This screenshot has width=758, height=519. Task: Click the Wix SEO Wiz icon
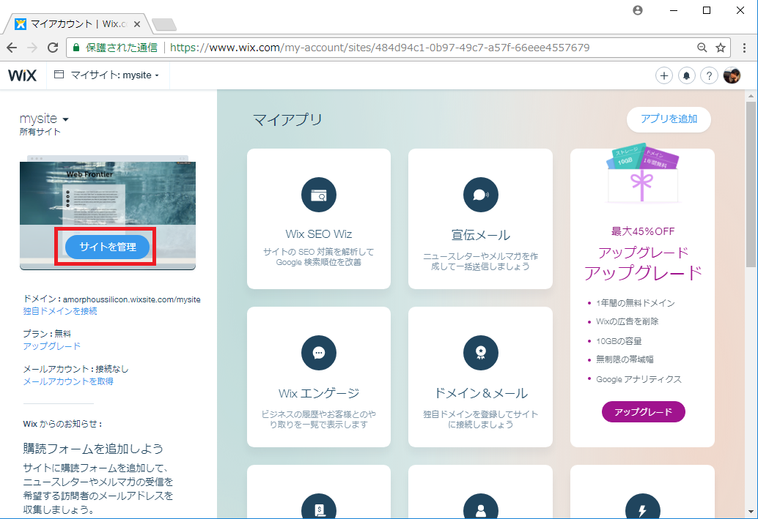[319, 195]
